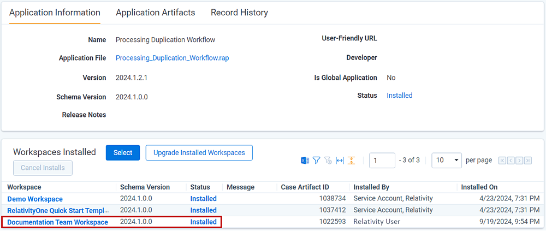The width and height of the screenshot is (546, 231).
Task: Select Case Artifact ID 1022593
Action: coord(333,222)
